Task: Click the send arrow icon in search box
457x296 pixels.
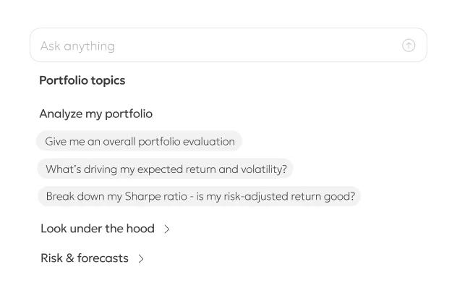Action: (409, 46)
